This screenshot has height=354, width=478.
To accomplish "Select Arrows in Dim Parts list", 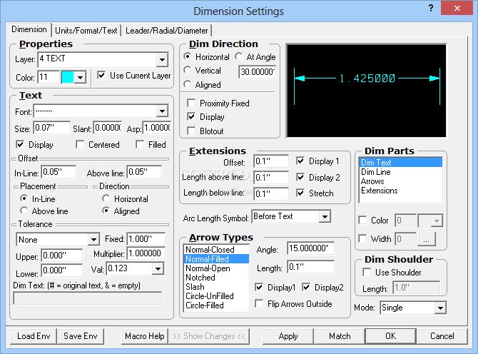I will pos(400,181).
